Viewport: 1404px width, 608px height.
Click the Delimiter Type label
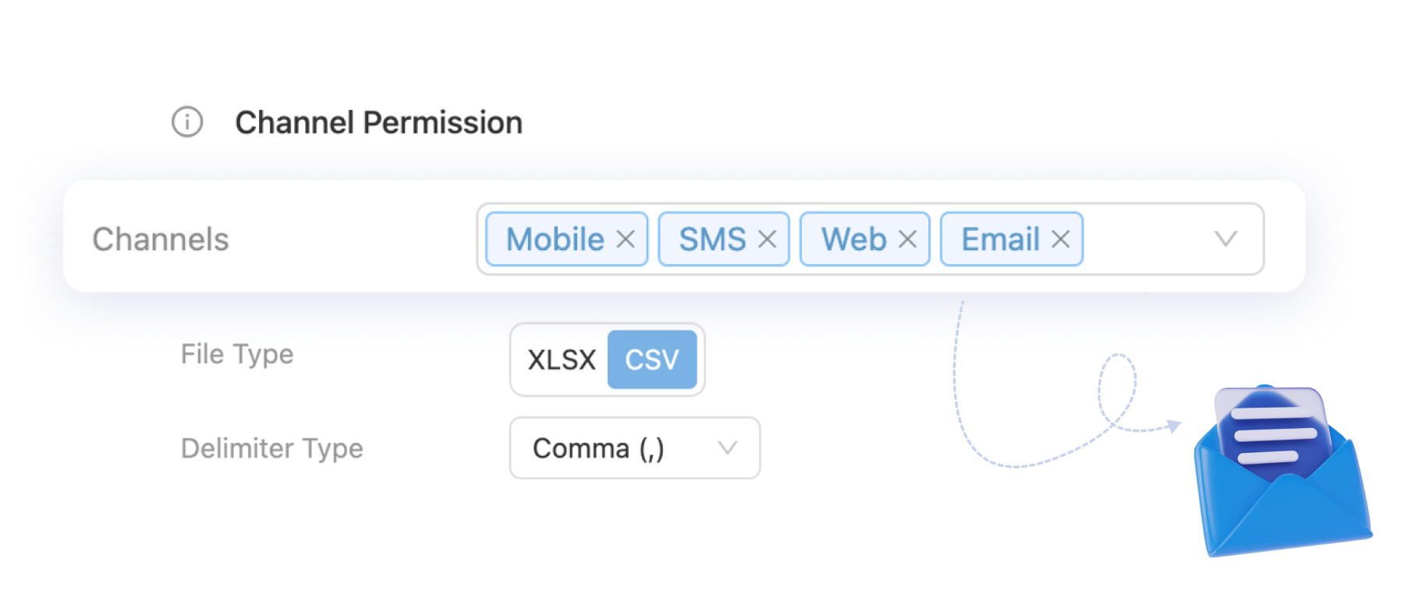272,448
